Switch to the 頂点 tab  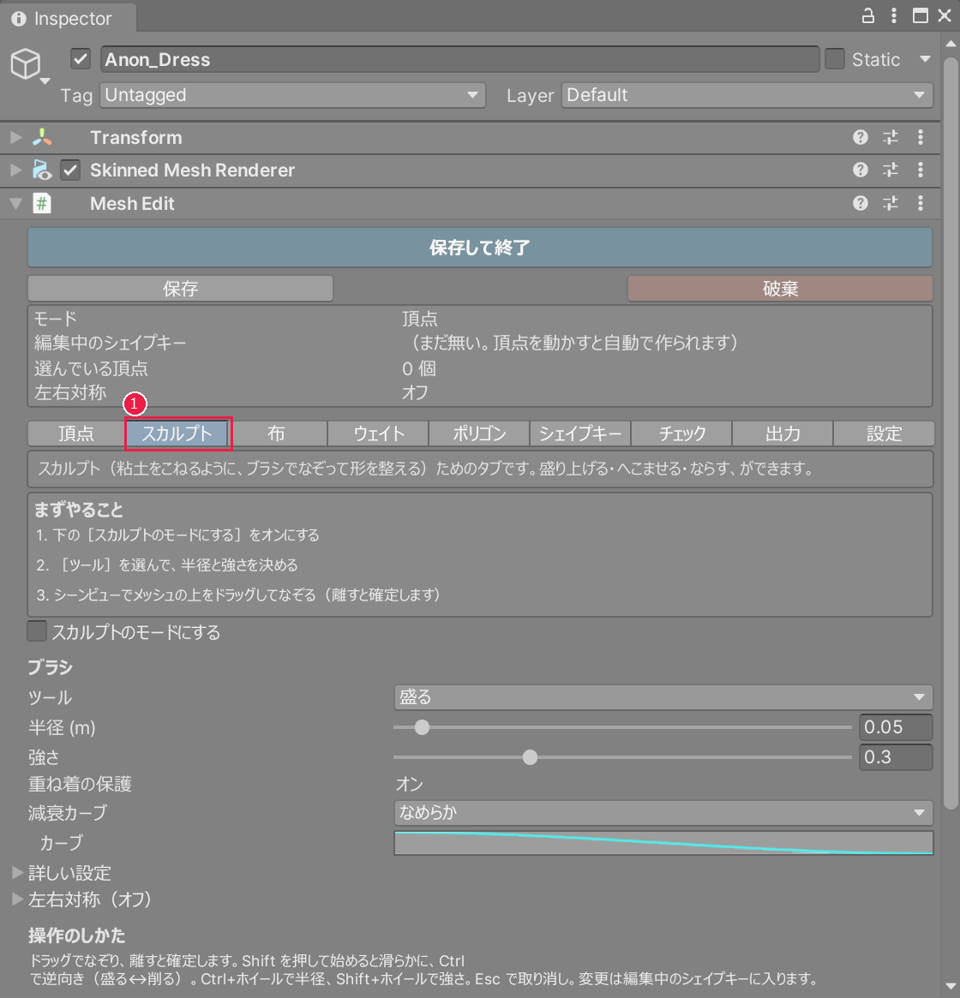click(75, 433)
